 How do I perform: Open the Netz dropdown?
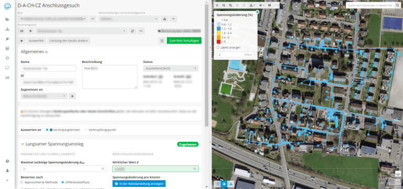click(53, 19)
